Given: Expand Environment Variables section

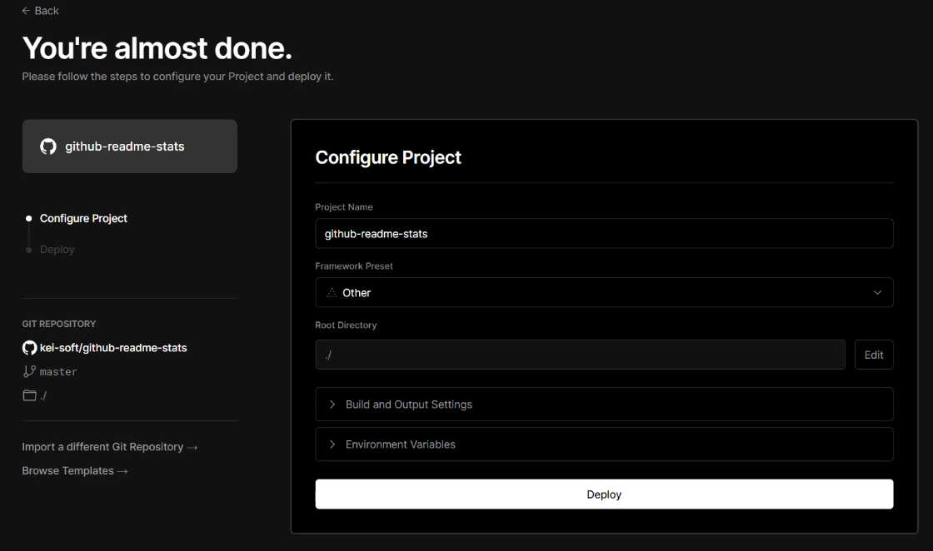Looking at the screenshot, I should click(604, 444).
